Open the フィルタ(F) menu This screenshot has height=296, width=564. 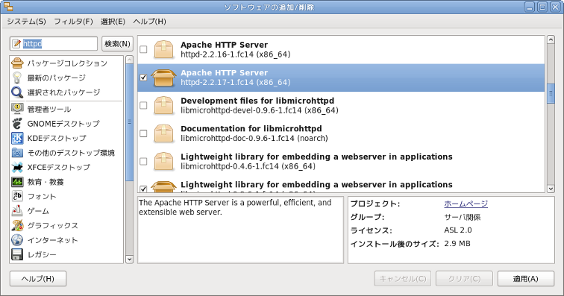(x=73, y=22)
